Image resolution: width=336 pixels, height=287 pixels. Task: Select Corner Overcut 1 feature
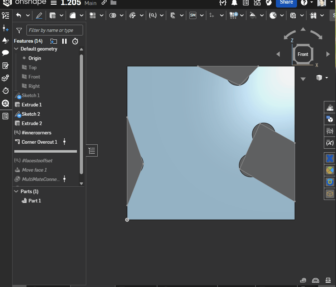[39, 142]
